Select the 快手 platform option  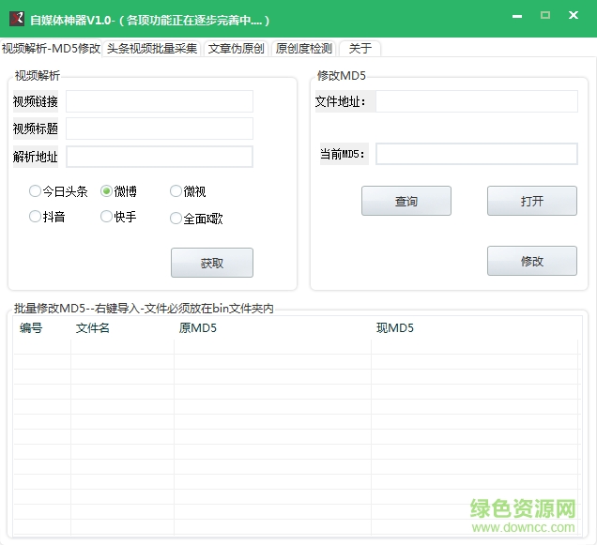tap(107, 217)
